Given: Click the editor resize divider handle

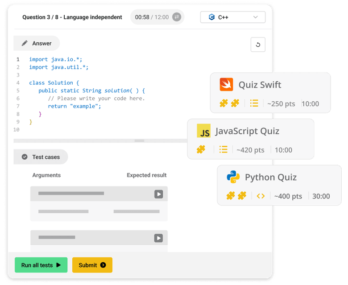Looking at the screenshot, I should (140, 140).
